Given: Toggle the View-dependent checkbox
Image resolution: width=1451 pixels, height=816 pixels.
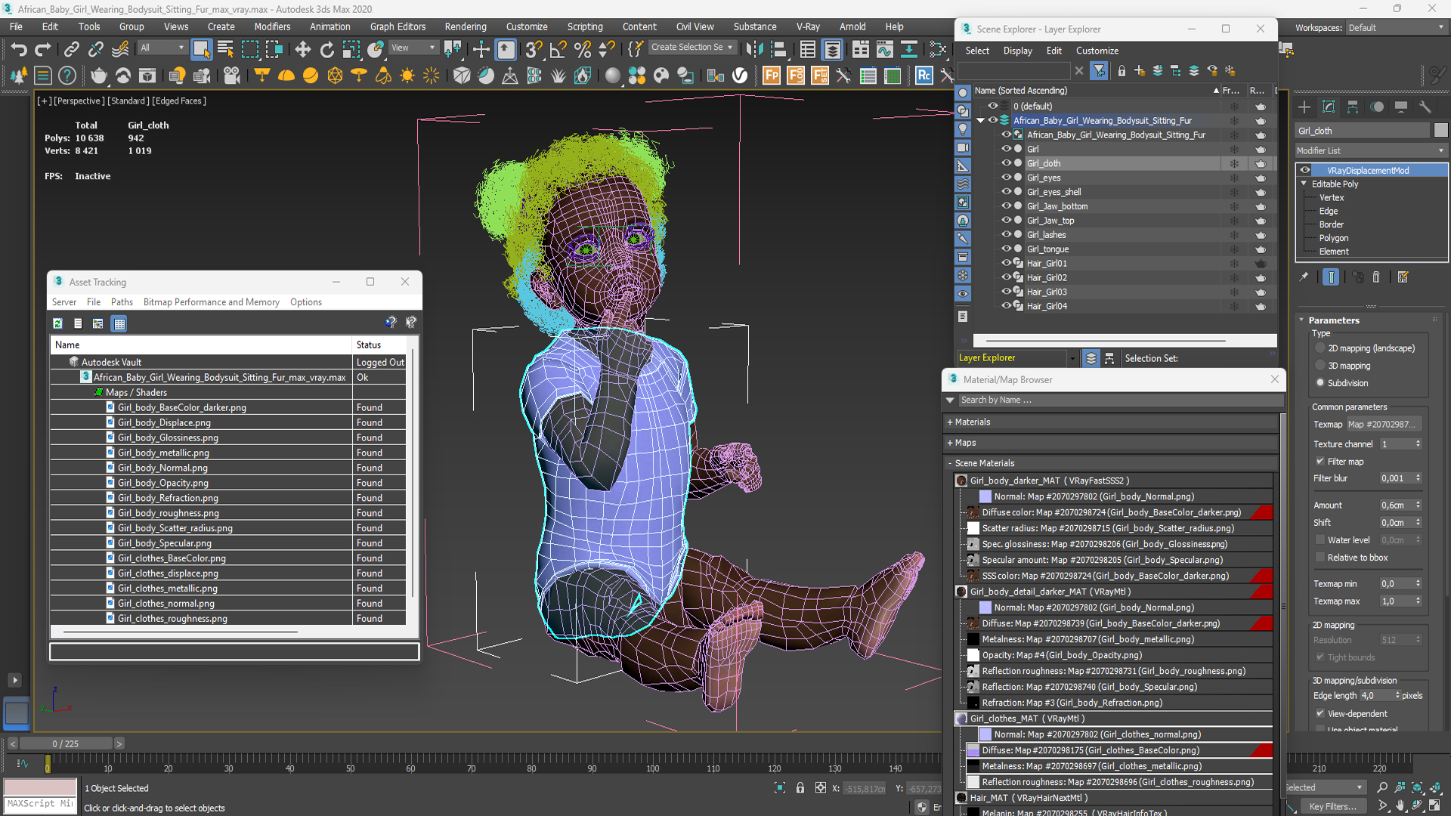Looking at the screenshot, I should pos(1320,714).
